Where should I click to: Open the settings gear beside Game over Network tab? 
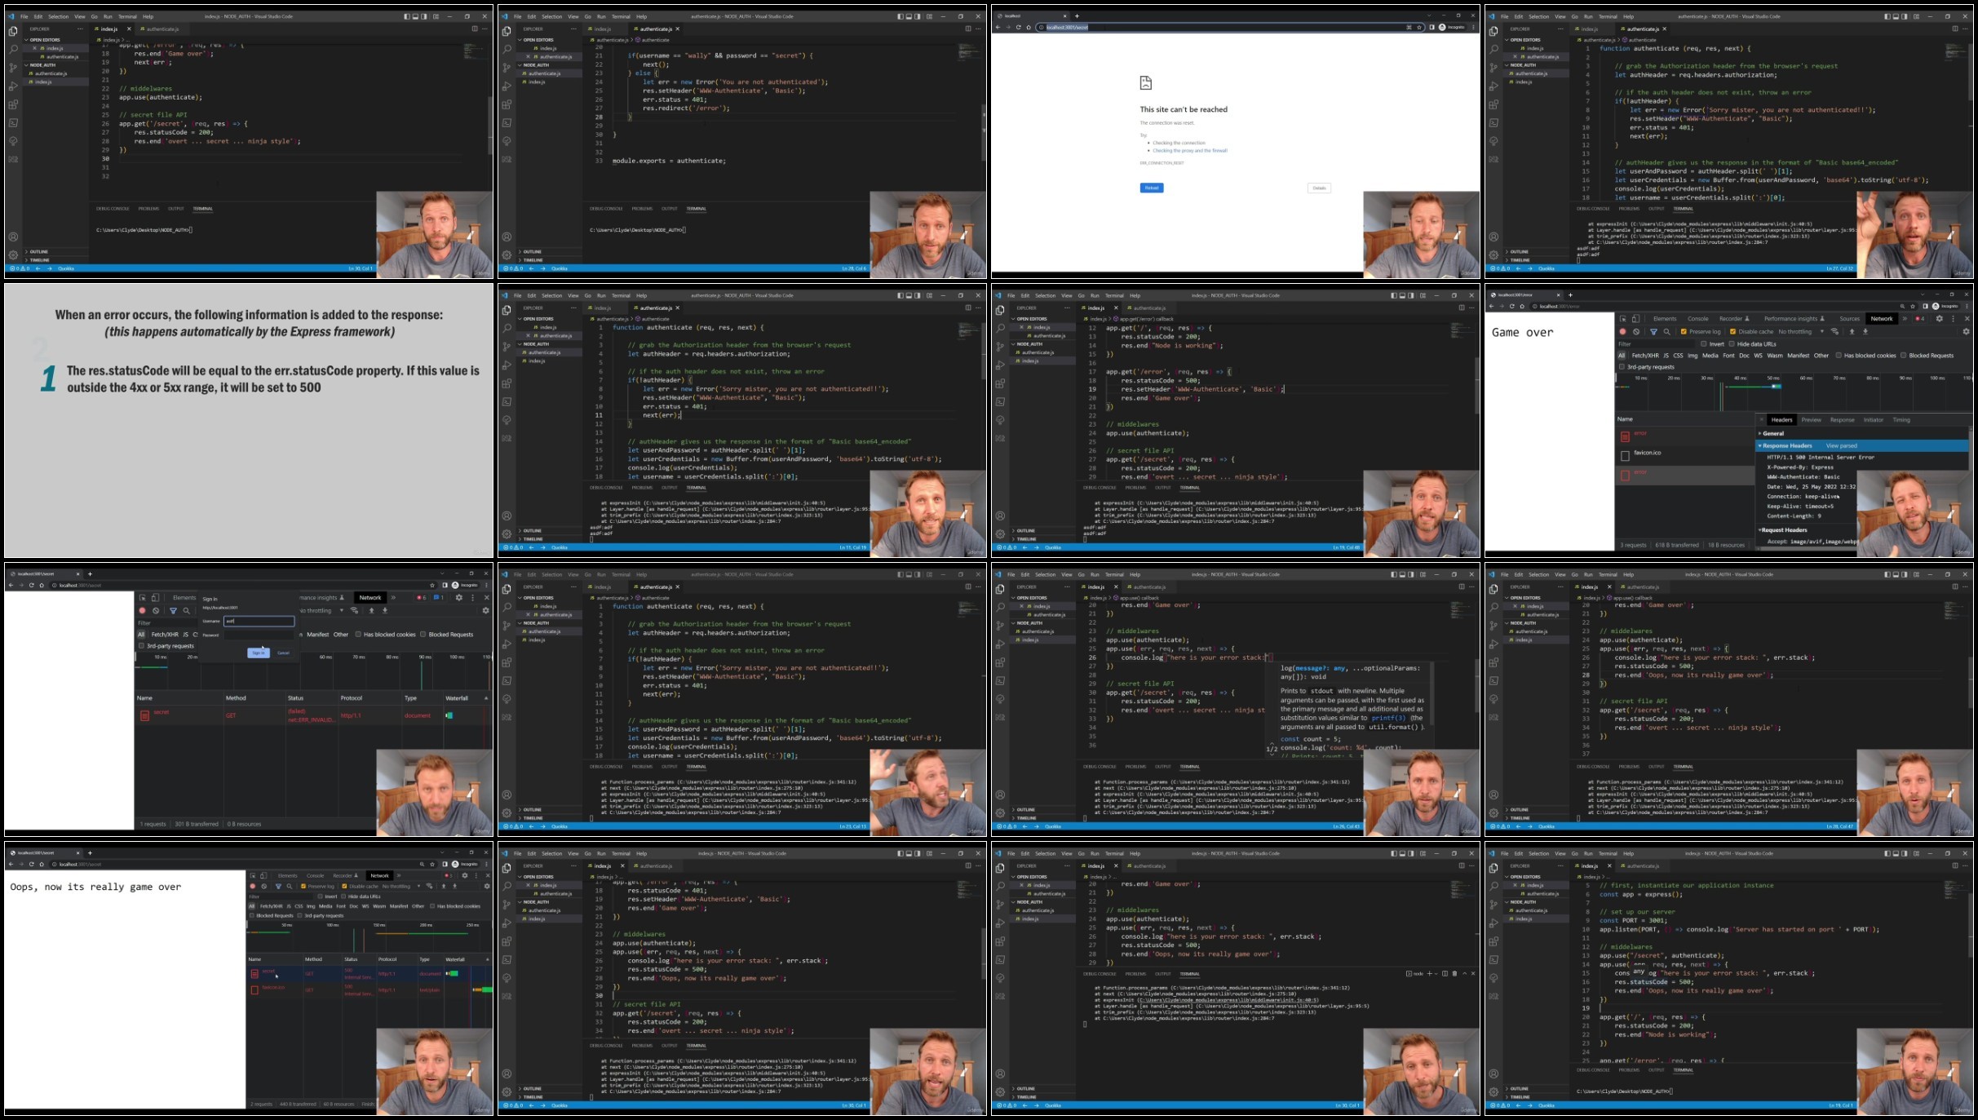pyautogui.click(x=1940, y=319)
